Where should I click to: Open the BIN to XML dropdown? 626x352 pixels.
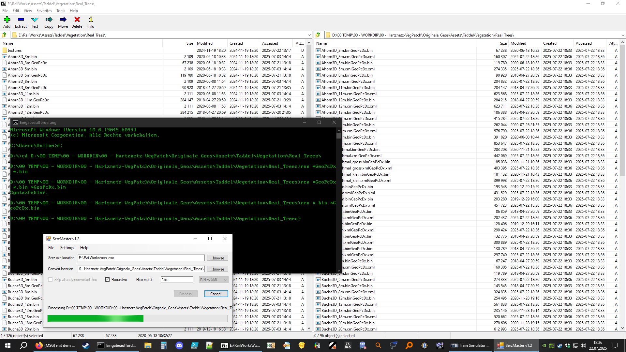(213, 280)
